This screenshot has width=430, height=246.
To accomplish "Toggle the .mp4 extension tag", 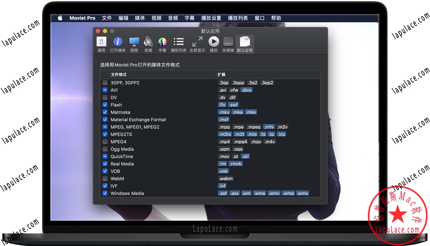I will click(x=224, y=142).
